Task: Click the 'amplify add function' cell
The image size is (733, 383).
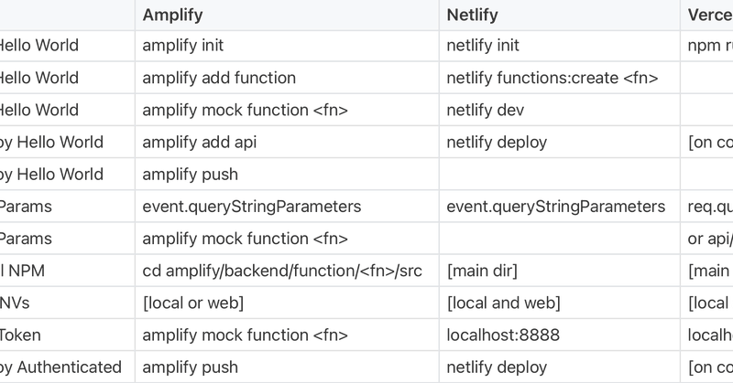Action: pos(287,78)
